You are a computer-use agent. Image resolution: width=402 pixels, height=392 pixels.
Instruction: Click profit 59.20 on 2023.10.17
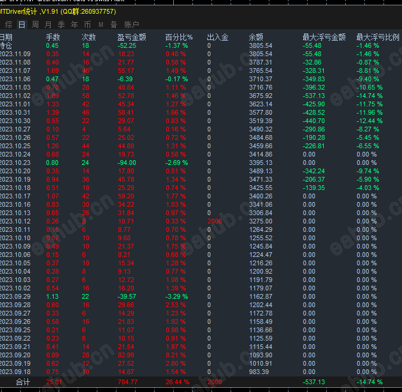(126, 196)
